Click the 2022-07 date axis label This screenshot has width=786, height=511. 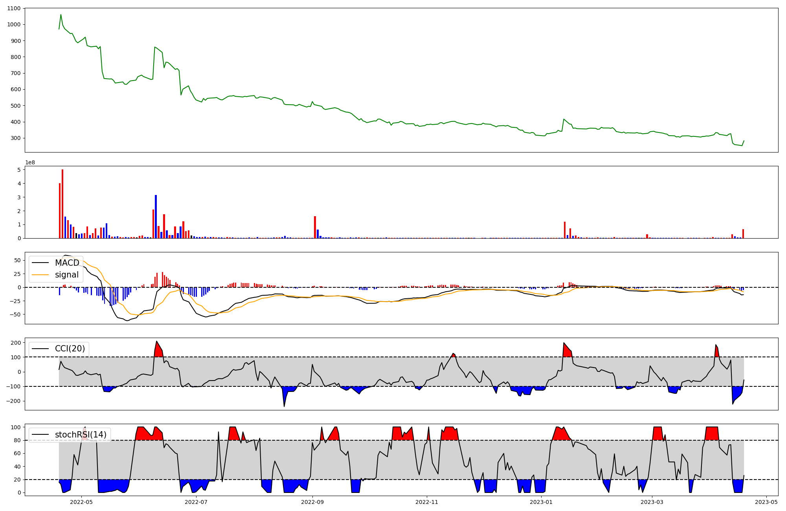click(x=196, y=502)
